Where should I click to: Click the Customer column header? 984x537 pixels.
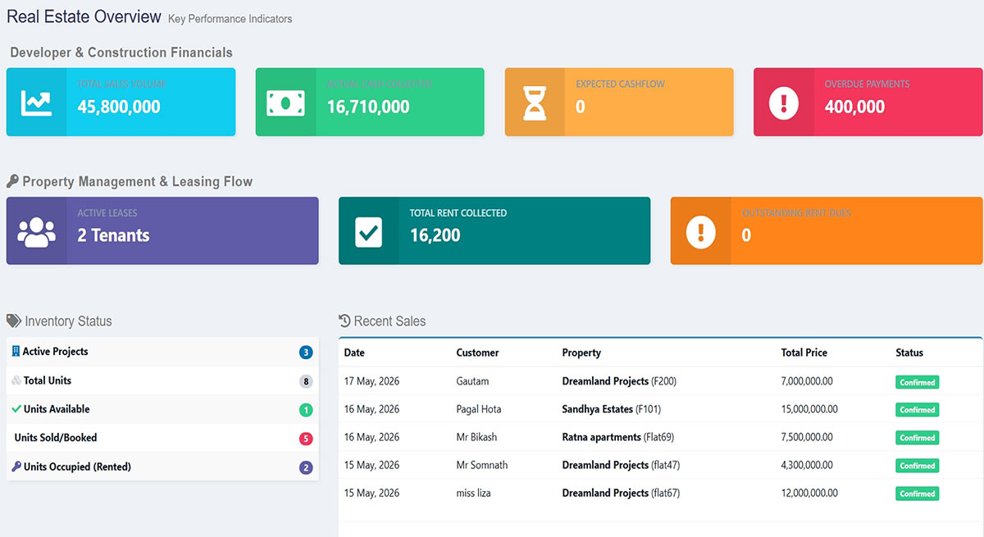click(x=477, y=353)
